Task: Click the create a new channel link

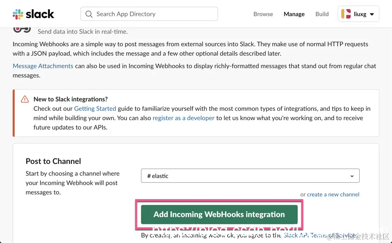Action: click(333, 194)
